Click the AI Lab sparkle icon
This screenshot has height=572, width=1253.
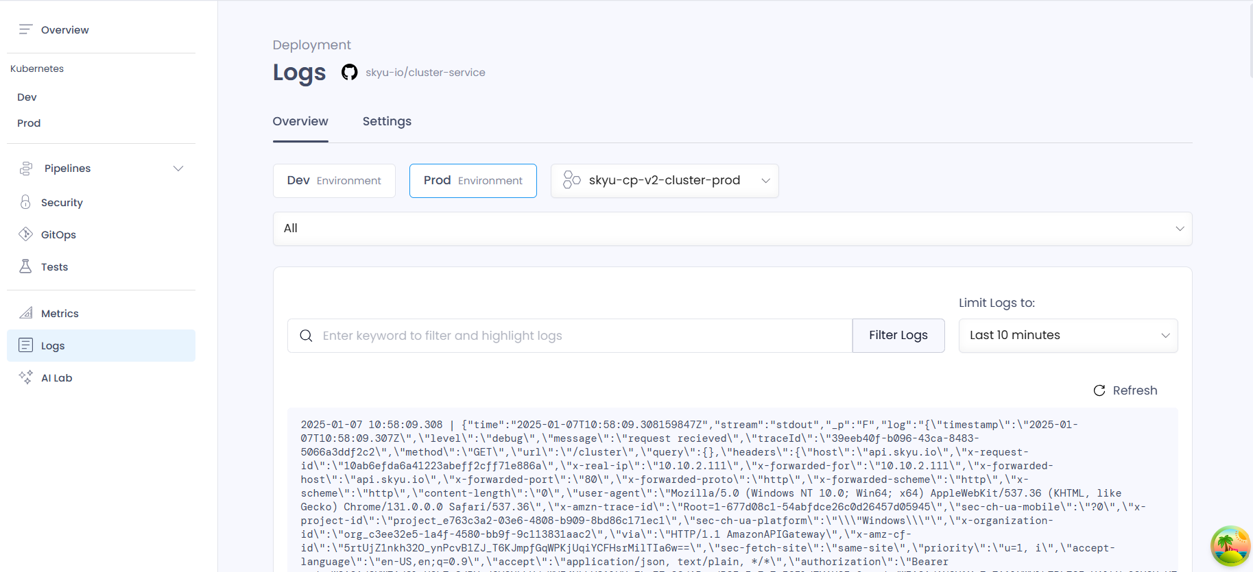coord(25,377)
